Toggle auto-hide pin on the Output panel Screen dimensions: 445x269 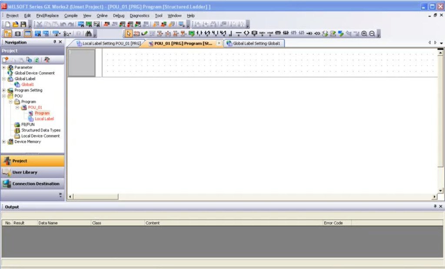tap(435, 206)
